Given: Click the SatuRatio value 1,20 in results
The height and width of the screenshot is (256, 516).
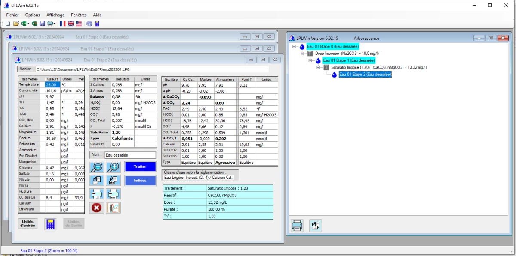Looking at the screenshot, I should click(x=123, y=133).
